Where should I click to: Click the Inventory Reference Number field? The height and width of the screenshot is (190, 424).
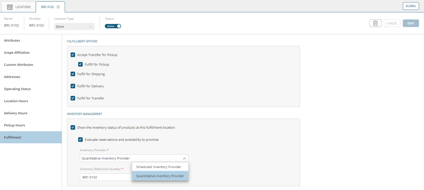[105, 177]
